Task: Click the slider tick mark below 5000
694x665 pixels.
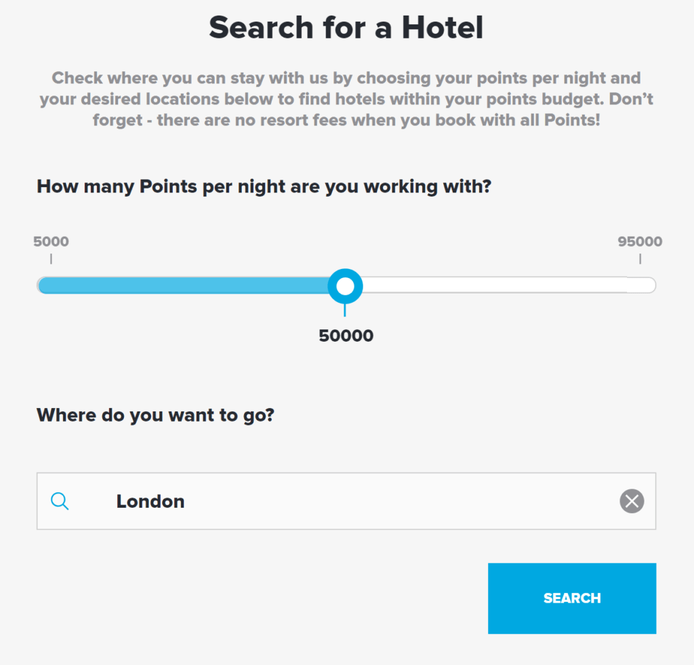Action: 52,258
